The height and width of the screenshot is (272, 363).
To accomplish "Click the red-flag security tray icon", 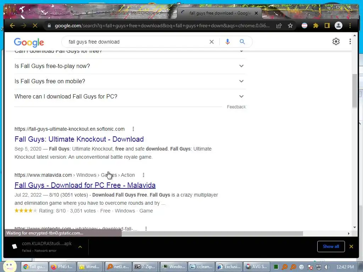I will 310,267.
